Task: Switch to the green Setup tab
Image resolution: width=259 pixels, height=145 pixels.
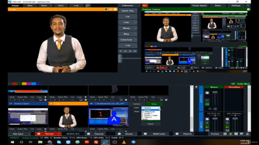Action: [x=154, y=104]
